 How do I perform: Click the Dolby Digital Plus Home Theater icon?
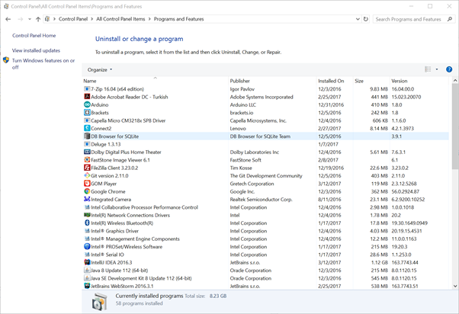[87, 152]
